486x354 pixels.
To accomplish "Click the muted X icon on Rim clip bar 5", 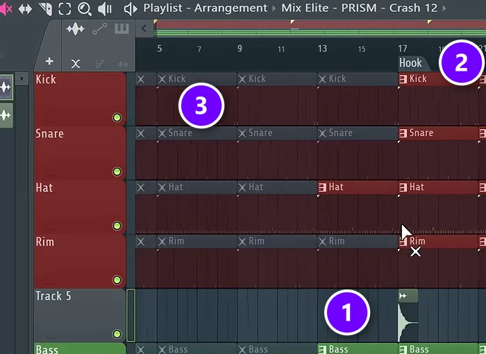I will (162, 241).
